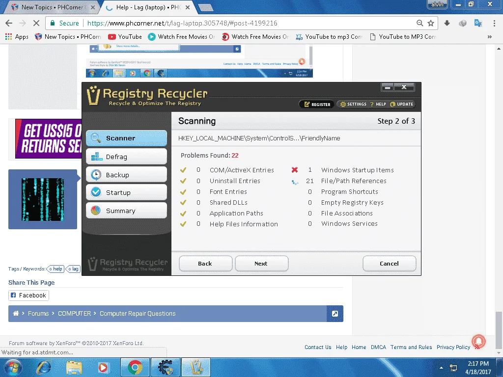Viewport: 503px width, 377px height.
Task: Open Apps bookmark shortcut
Action: pos(17,36)
